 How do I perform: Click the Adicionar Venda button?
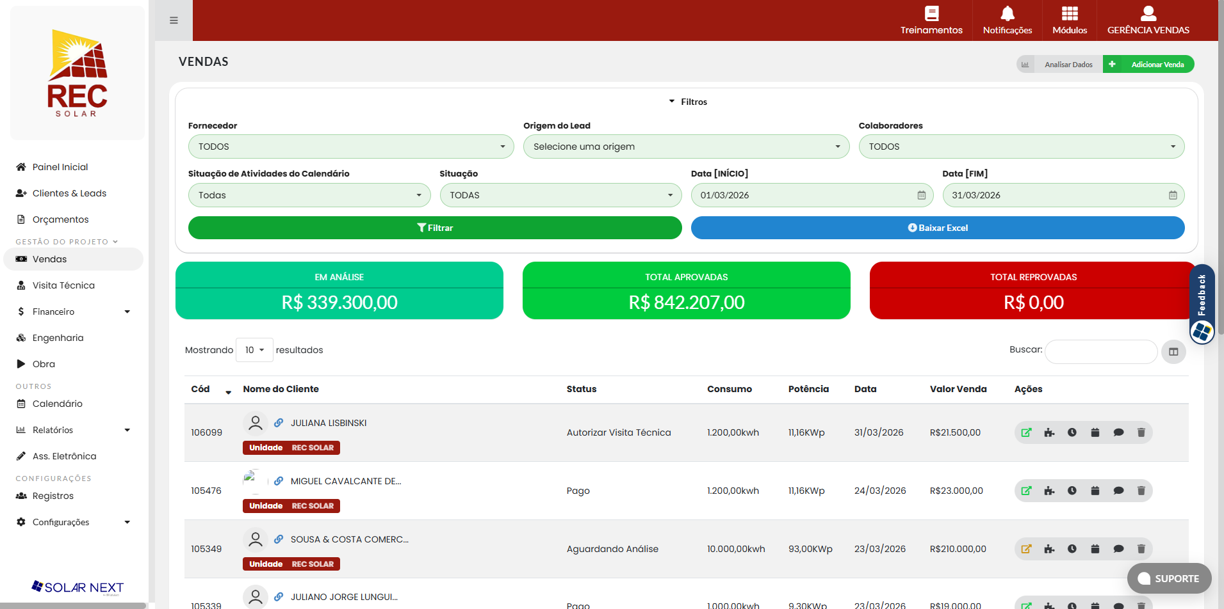[x=1148, y=64]
